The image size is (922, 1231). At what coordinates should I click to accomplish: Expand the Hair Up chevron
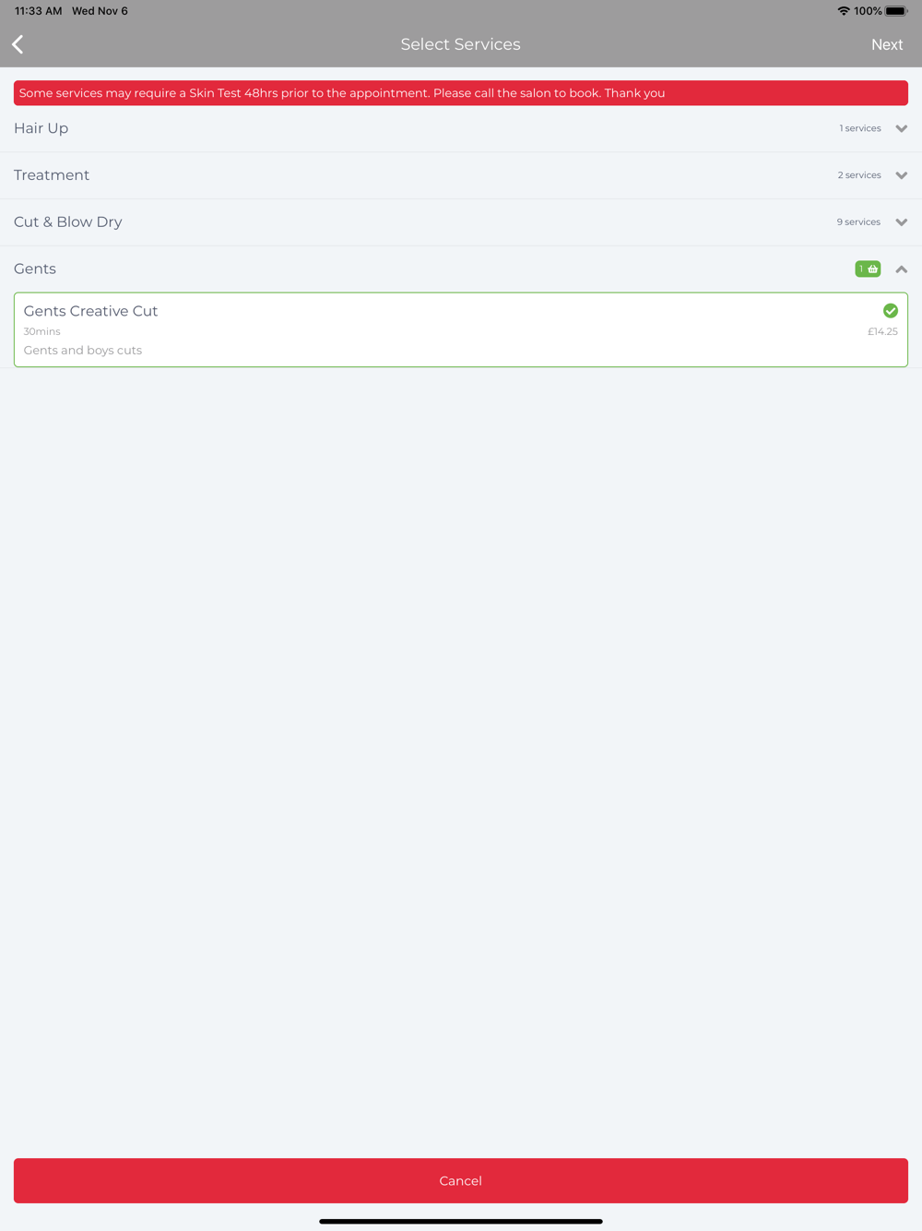click(x=902, y=128)
